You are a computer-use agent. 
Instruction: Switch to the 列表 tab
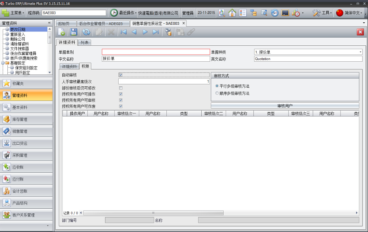pyautogui.click(x=85, y=43)
